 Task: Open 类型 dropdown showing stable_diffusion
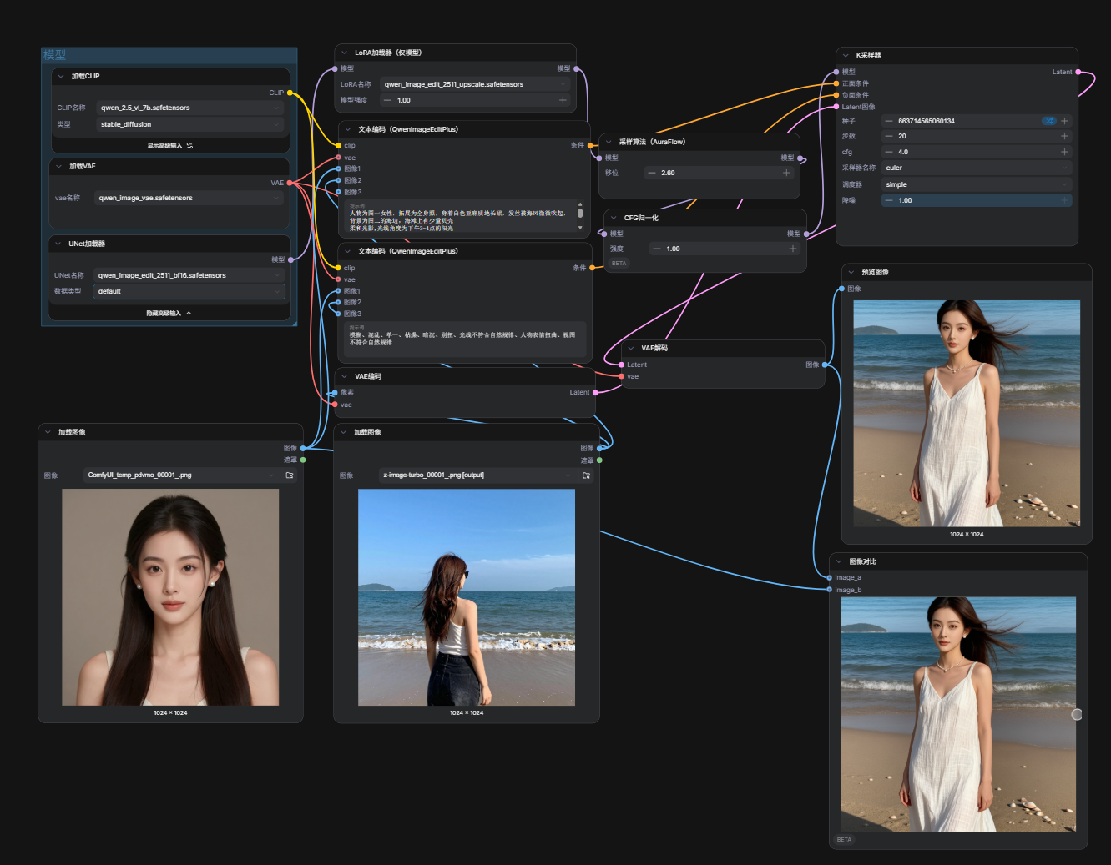pos(189,124)
